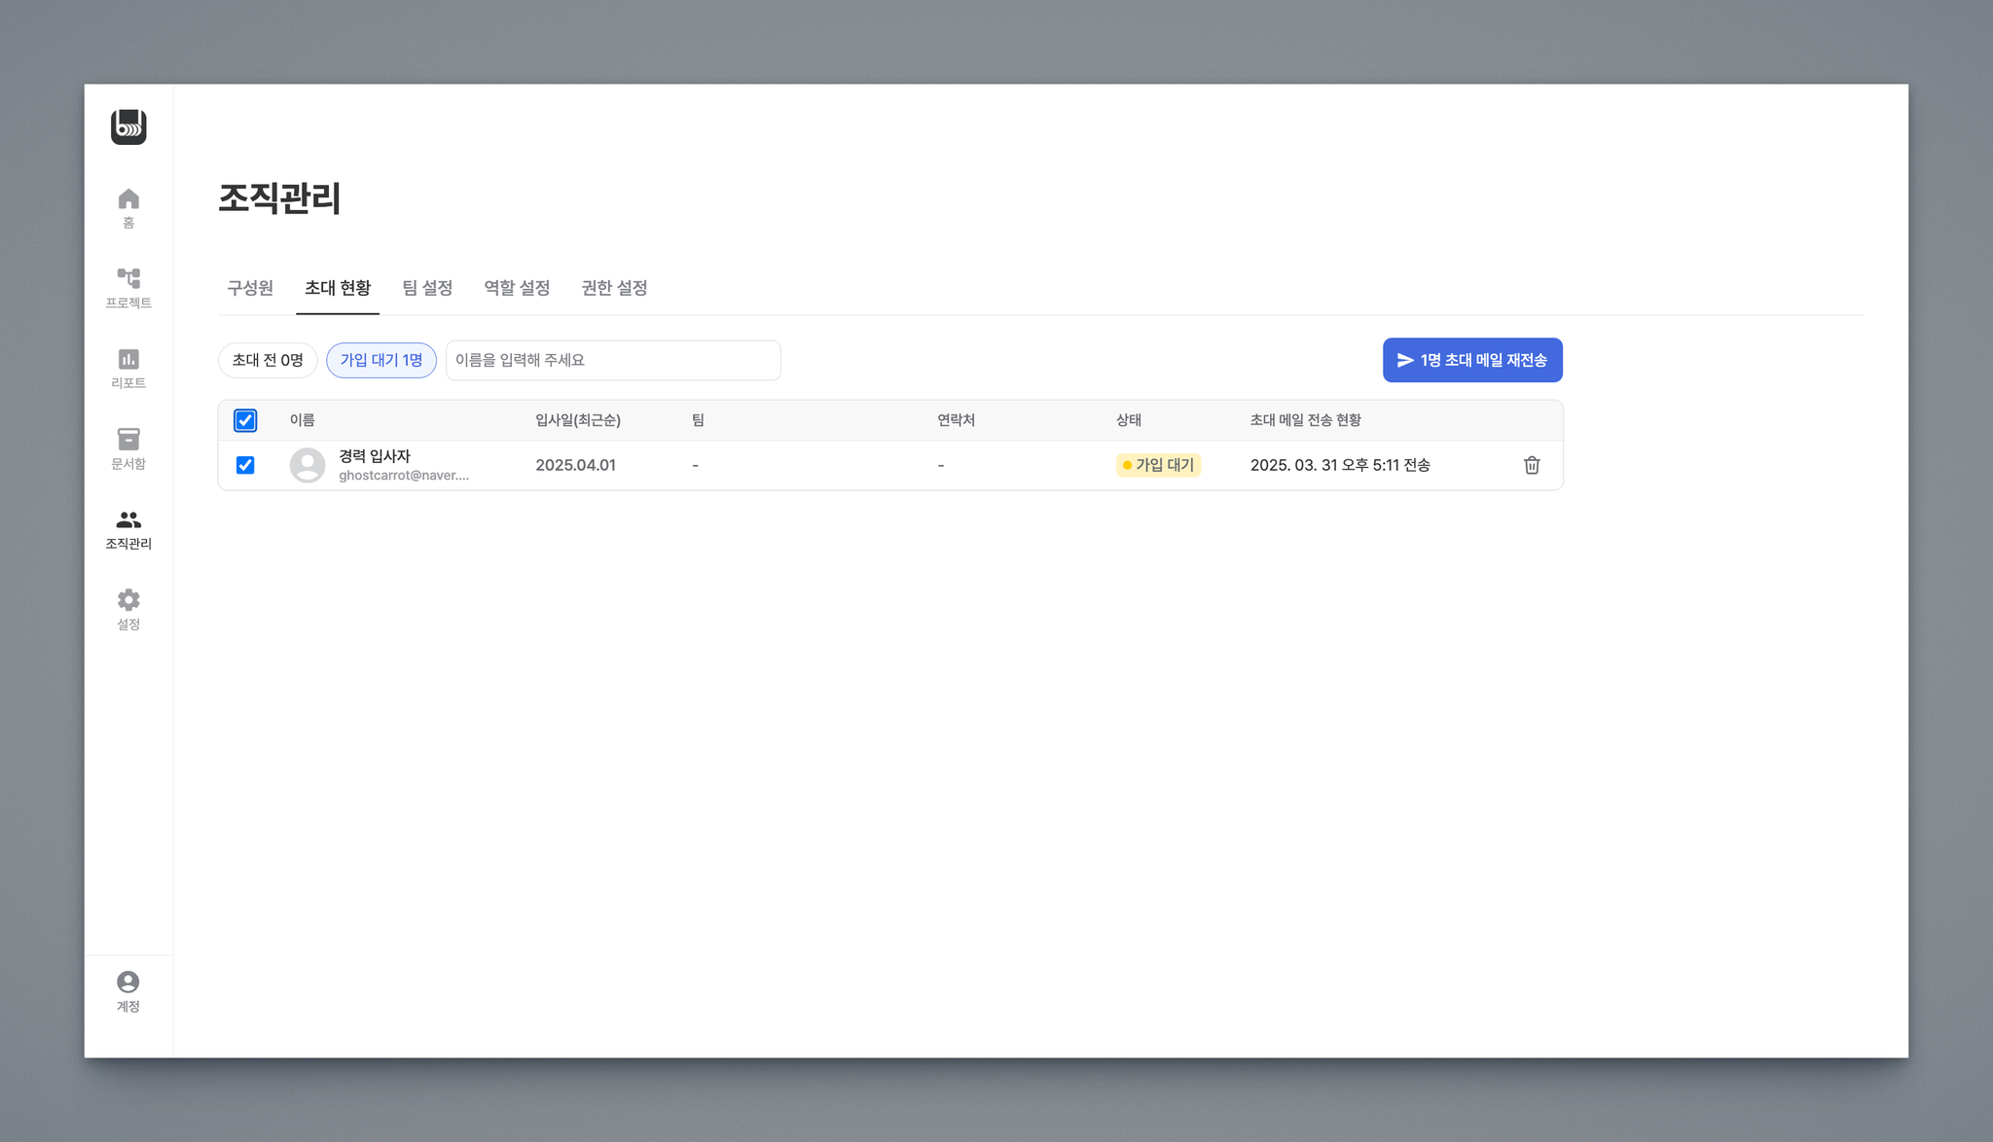Select the 초대 전 0명 filter chip
The image size is (1993, 1142).
pyautogui.click(x=268, y=360)
